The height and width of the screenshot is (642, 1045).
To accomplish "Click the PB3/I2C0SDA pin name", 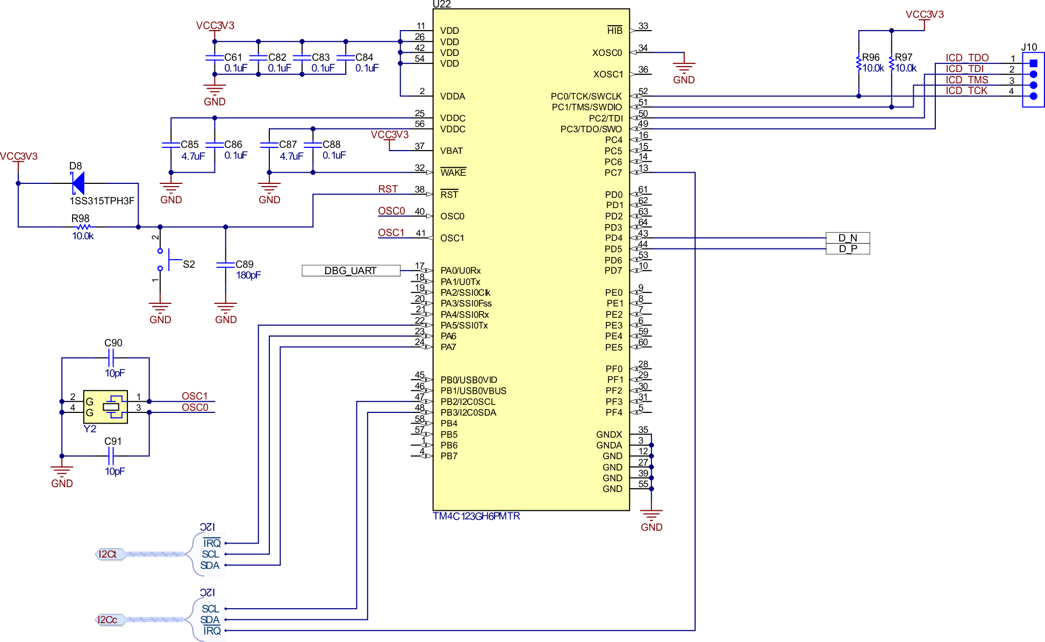I will click(468, 412).
